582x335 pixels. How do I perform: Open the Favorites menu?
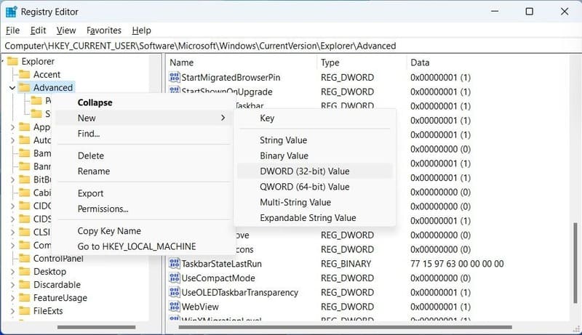(104, 31)
